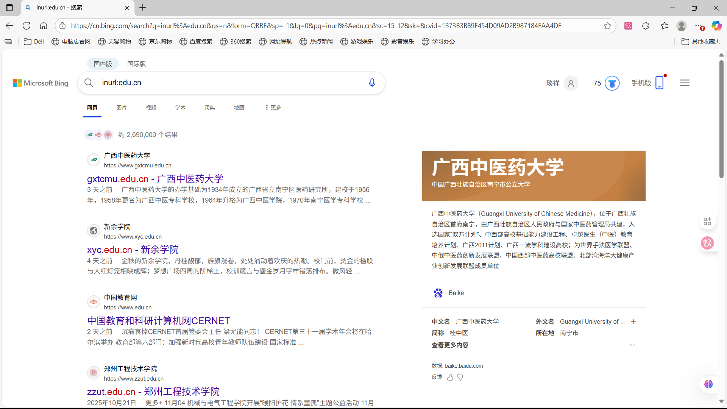This screenshot has height=409, width=727.
Task: Open the tab actions dropdown at top left
Action: click(9, 8)
